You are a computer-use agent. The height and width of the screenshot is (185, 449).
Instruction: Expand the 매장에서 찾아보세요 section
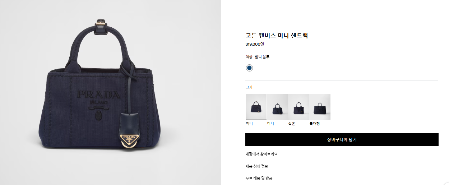tap(261, 154)
